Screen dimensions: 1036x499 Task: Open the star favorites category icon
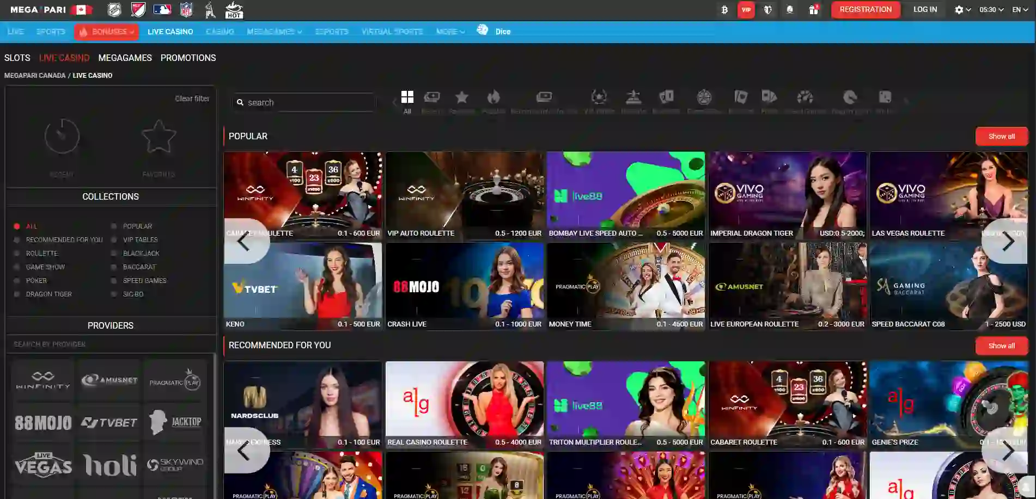point(461,98)
